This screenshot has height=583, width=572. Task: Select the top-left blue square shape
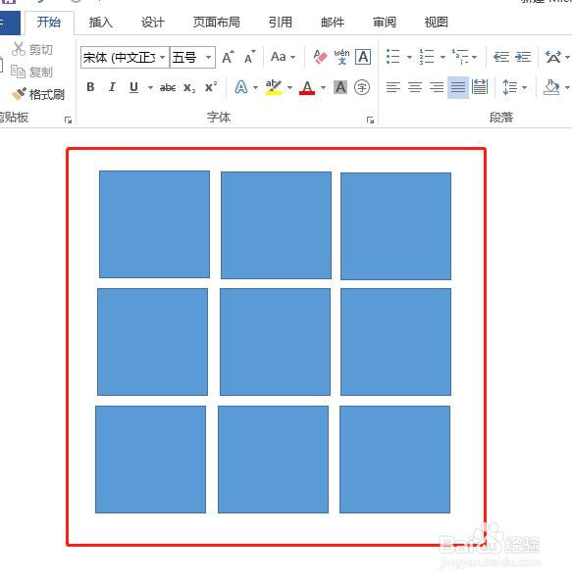pyautogui.click(x=155, y=224)
